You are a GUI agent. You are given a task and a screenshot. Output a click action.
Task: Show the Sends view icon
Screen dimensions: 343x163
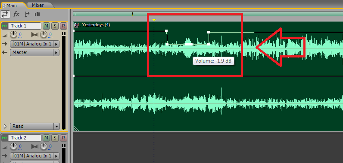(x=27, y=14)
